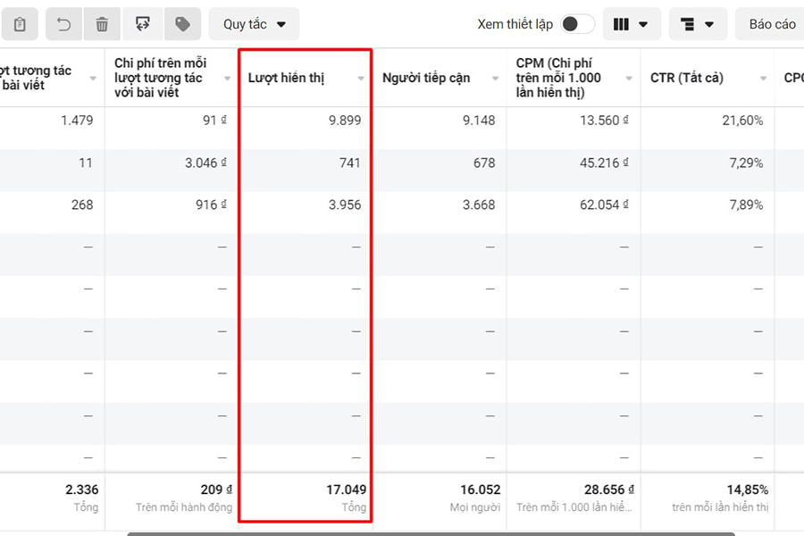This screenshot has width=804, height=536.
Task: Open the Lượt hiển thị column arrow
Action: tap(361, 79)
